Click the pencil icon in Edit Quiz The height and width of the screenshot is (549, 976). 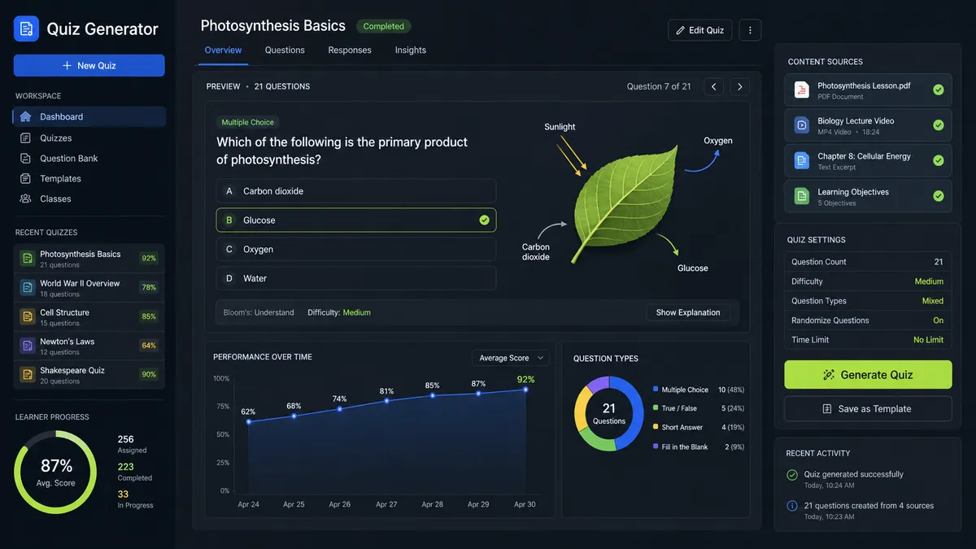pos(681,30)
